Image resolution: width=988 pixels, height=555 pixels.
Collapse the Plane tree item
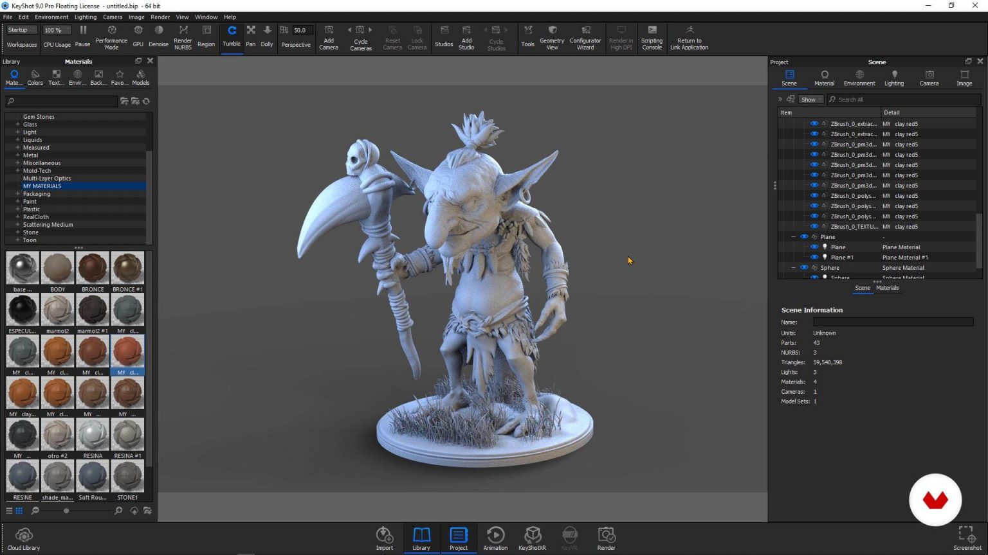(793, 236)
